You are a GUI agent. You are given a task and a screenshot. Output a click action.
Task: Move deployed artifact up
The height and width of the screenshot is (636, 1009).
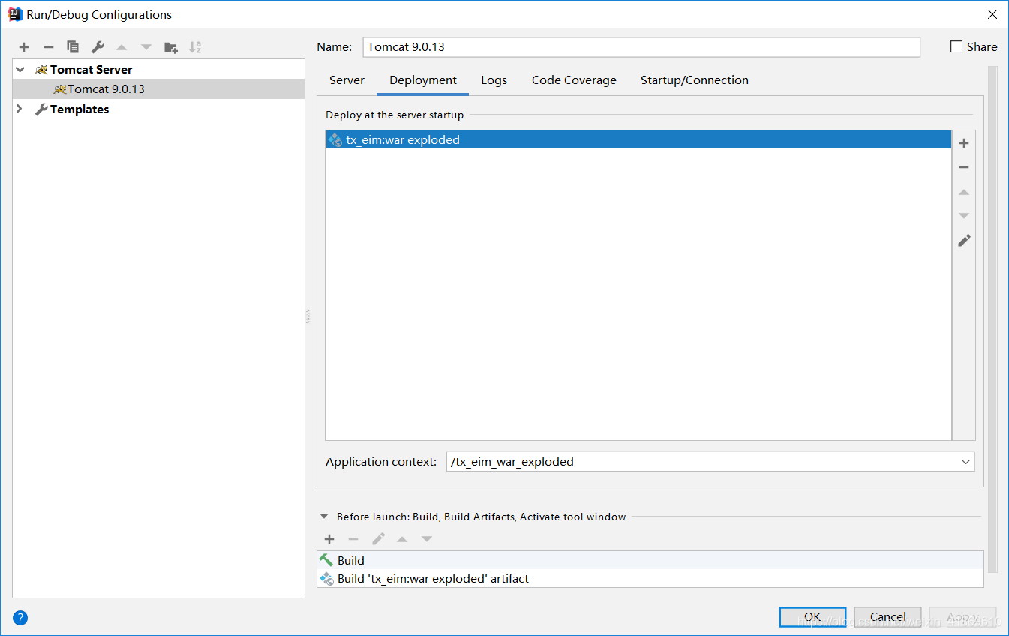click(x=964, y=192)
